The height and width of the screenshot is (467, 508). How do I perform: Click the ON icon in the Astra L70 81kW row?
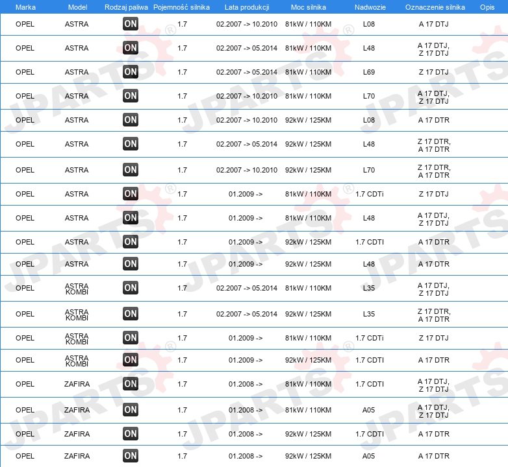click(x=131, y=96)
